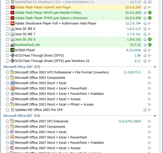The width and height of the screenshot is (163, 153).
Task: Click the green checkmark for RuntimePack Lite
Action: pos(149,45)
